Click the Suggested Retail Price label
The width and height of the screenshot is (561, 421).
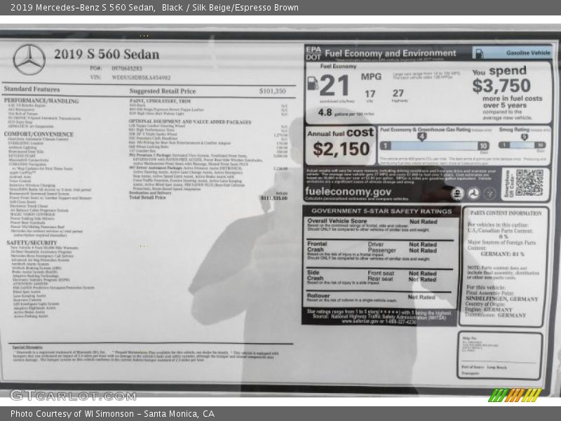(x=163, y=91)
